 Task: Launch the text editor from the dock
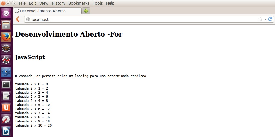tap(6, 96)
